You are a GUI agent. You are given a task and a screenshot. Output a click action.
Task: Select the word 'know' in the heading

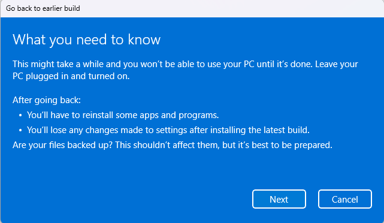[x=144, y=40]
